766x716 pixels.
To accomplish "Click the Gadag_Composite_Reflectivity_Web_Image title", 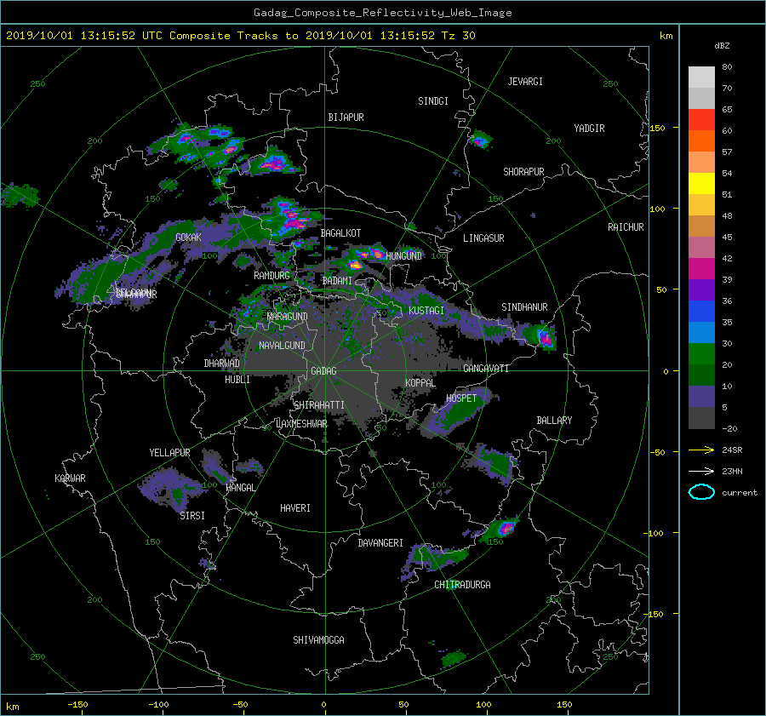I will (x=382, y=13).
